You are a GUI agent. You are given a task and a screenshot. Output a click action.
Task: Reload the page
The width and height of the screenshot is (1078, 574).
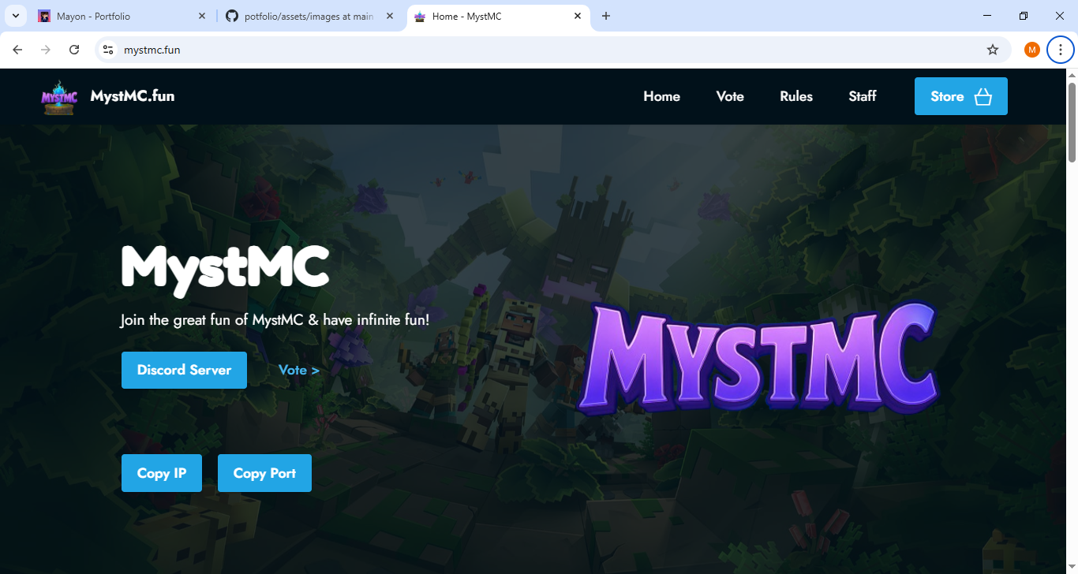[x=74, y=50]
